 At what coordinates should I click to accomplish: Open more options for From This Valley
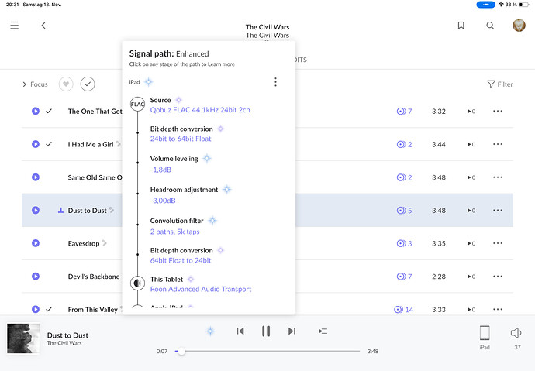coord(498,309)
